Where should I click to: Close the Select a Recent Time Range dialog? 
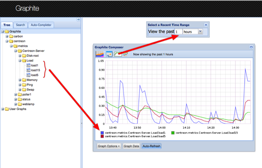pyautogui.click(x=206, y=25)
